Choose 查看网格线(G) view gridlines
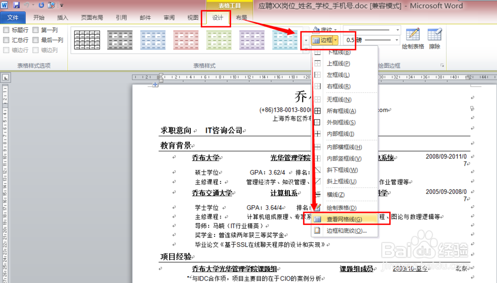Image resolution: width=497 pixels, height=283 pixels. (345, 219)
